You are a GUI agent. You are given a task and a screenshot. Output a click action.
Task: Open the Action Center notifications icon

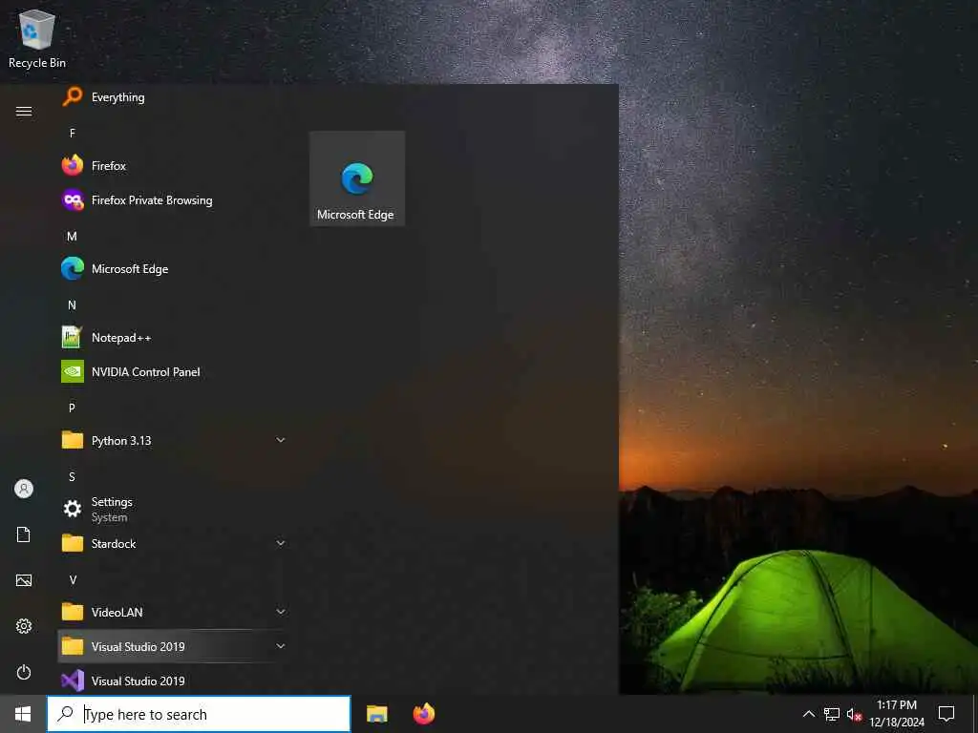pos(946,714)
